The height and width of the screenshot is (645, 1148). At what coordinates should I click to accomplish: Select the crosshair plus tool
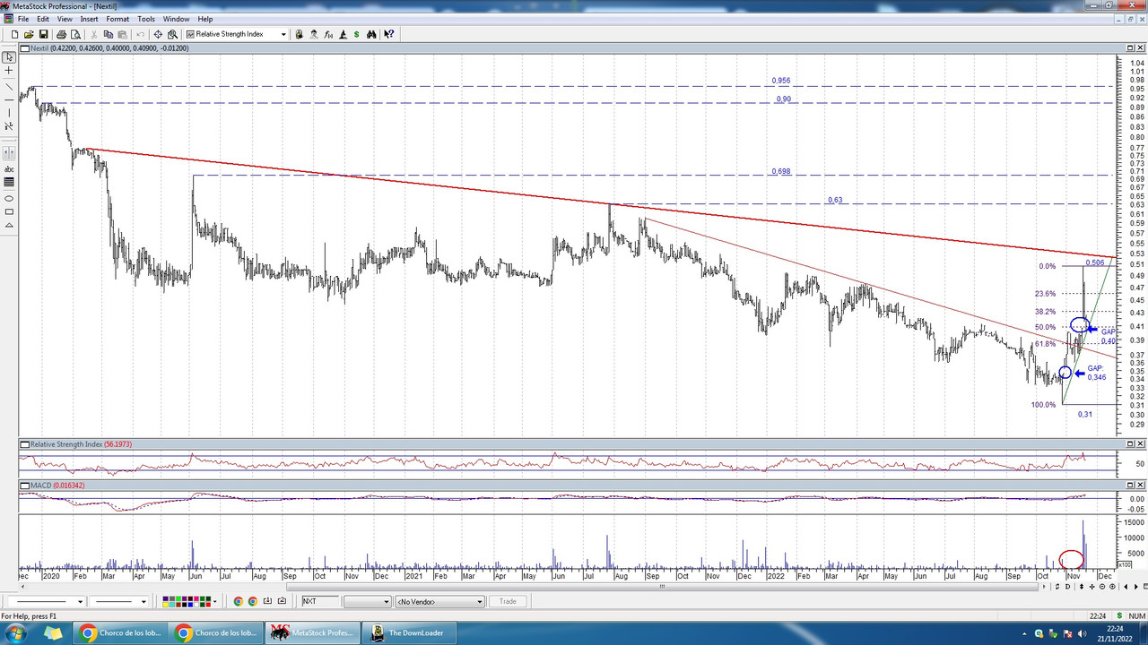point(9,70)
